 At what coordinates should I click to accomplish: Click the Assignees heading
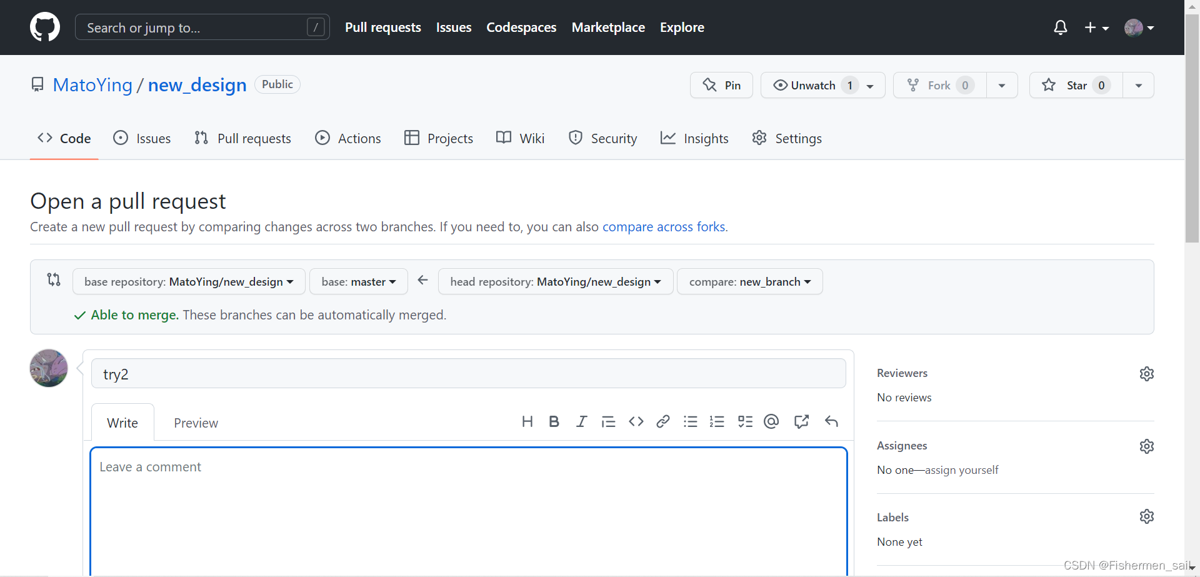tap(902, 446)
